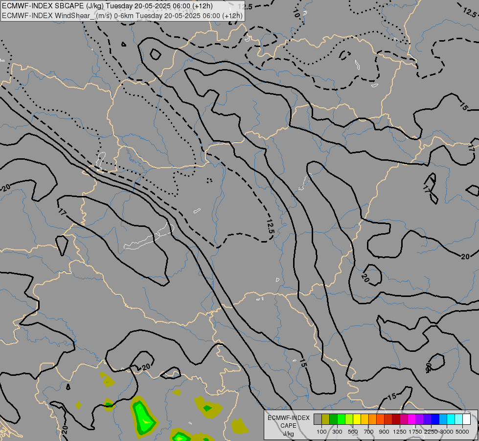Select the brick red swatch right of 900 tick
This screenshot has width=479, height=441.
388,419
